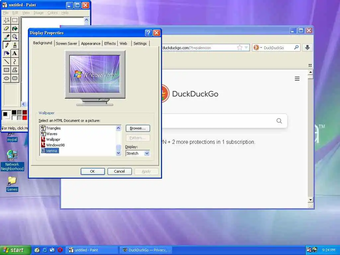This screenshot has width=340, height=255.
Task: Click the bookmark star in browser address bar
Action: (x=240, y=47)
